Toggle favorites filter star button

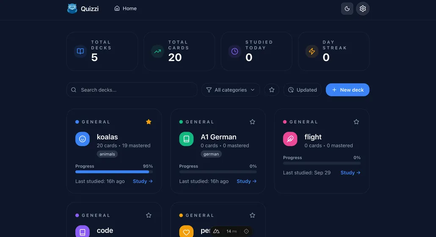272,90
